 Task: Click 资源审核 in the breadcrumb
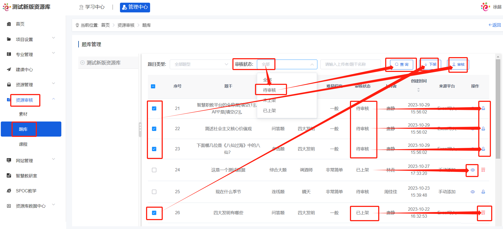point(126,25)
